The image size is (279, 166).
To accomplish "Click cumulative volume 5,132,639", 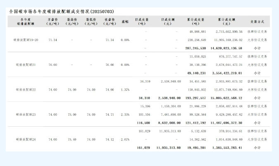I will coord(198,131).
